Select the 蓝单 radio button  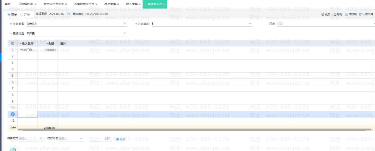[9, 14]
